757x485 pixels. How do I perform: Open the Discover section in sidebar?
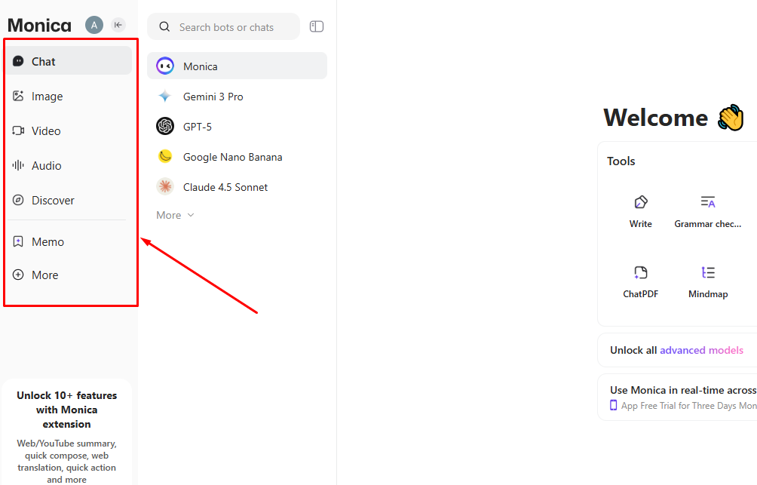[69, 201]
